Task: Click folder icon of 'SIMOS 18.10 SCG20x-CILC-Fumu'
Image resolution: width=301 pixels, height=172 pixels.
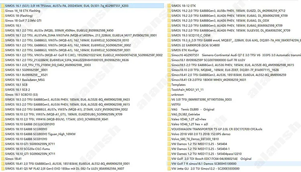Action: tap(3, 149)
